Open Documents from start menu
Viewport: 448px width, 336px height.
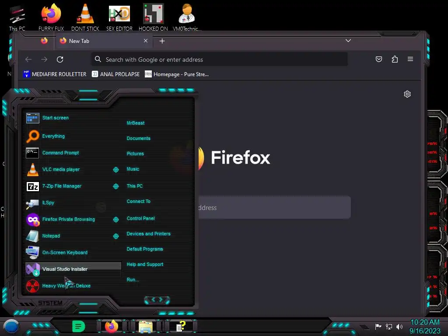(139, 138)
